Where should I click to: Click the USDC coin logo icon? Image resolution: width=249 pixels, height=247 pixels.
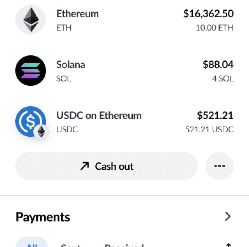coord(31,121)
